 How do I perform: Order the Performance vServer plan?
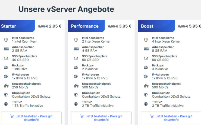(101, 118)
